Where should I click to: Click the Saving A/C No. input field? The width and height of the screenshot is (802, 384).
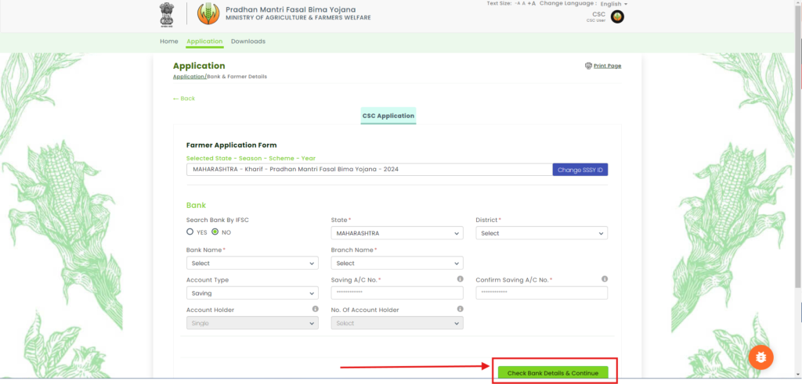click(x=396, y=292)
